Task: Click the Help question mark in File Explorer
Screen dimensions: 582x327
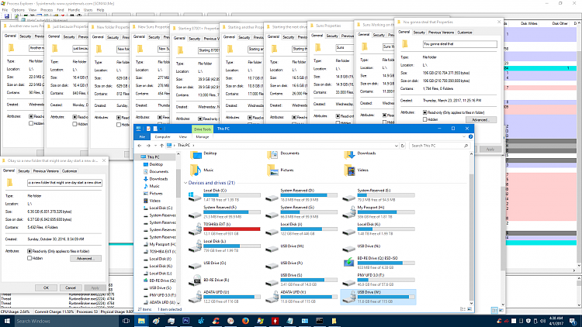Action: coord(470,137)
